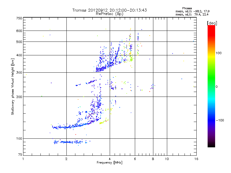This screenshot has height=173, width=231.
Task: Click the Frequency [MHz] axis title
Action: (109, 163)
